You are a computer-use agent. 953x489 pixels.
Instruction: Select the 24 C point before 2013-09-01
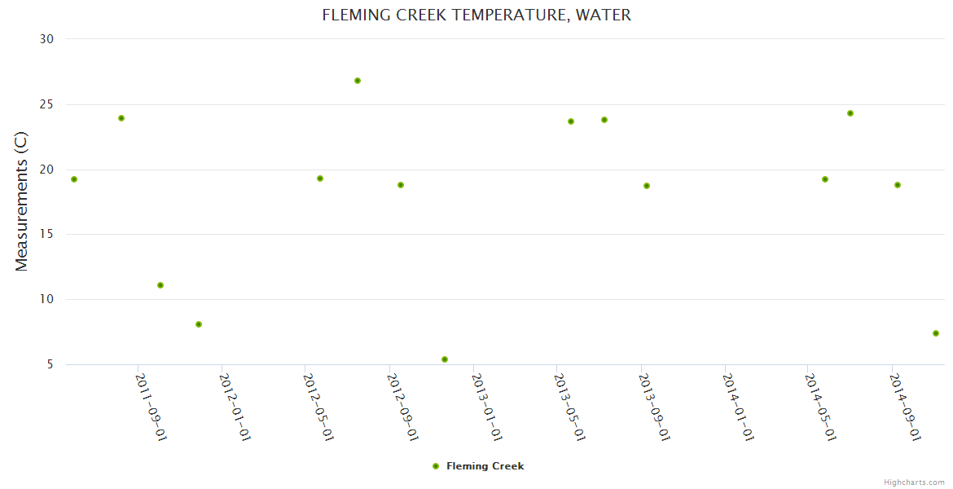click(x=604, y=120)
